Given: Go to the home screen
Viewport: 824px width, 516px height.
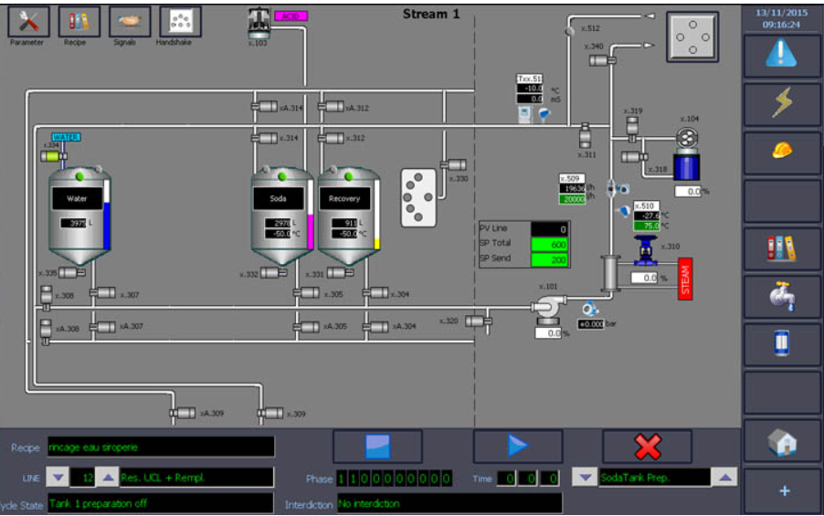Looking at the screenshot, I should (782, 442).
